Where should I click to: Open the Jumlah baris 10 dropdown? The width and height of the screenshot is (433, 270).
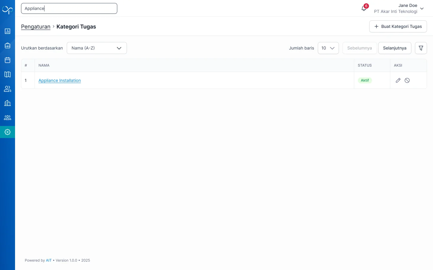[328, 48]
